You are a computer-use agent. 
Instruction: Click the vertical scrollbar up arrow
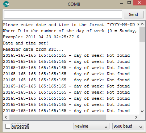(x=142, y=24)
